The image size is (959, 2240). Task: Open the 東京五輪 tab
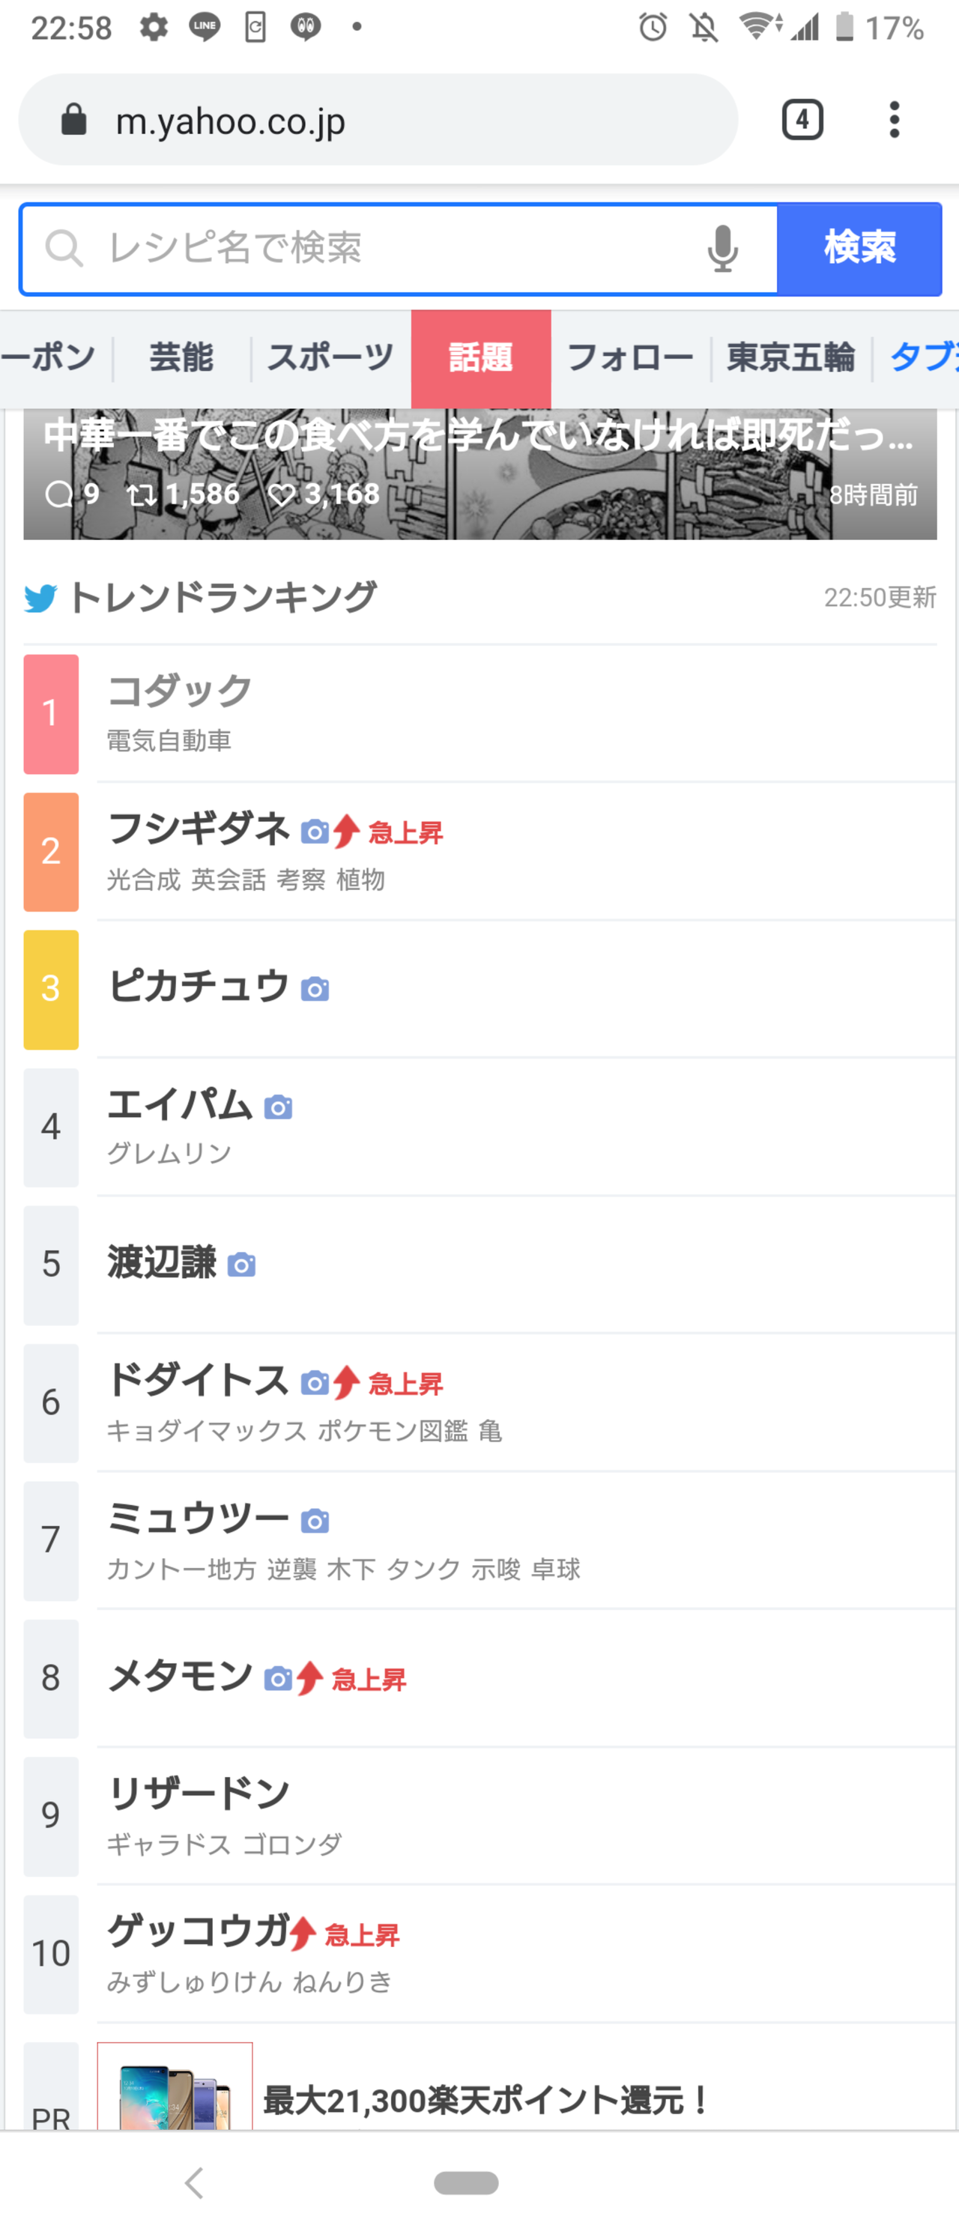(x=790, y=358)
